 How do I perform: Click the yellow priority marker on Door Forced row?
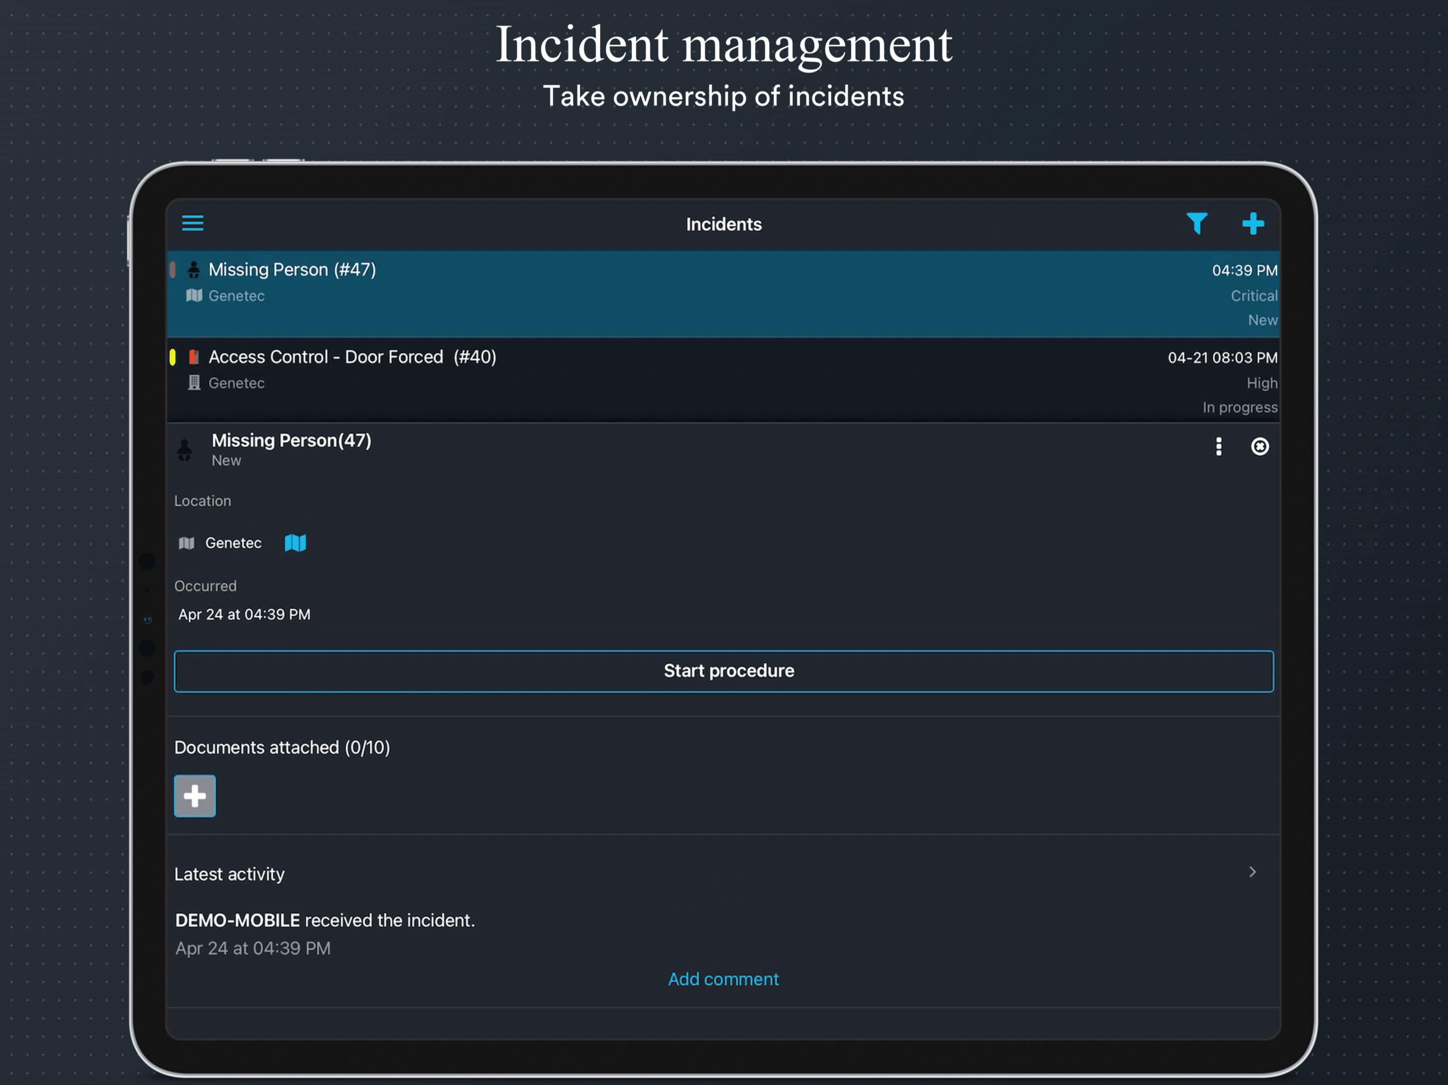tap(173, 357)
